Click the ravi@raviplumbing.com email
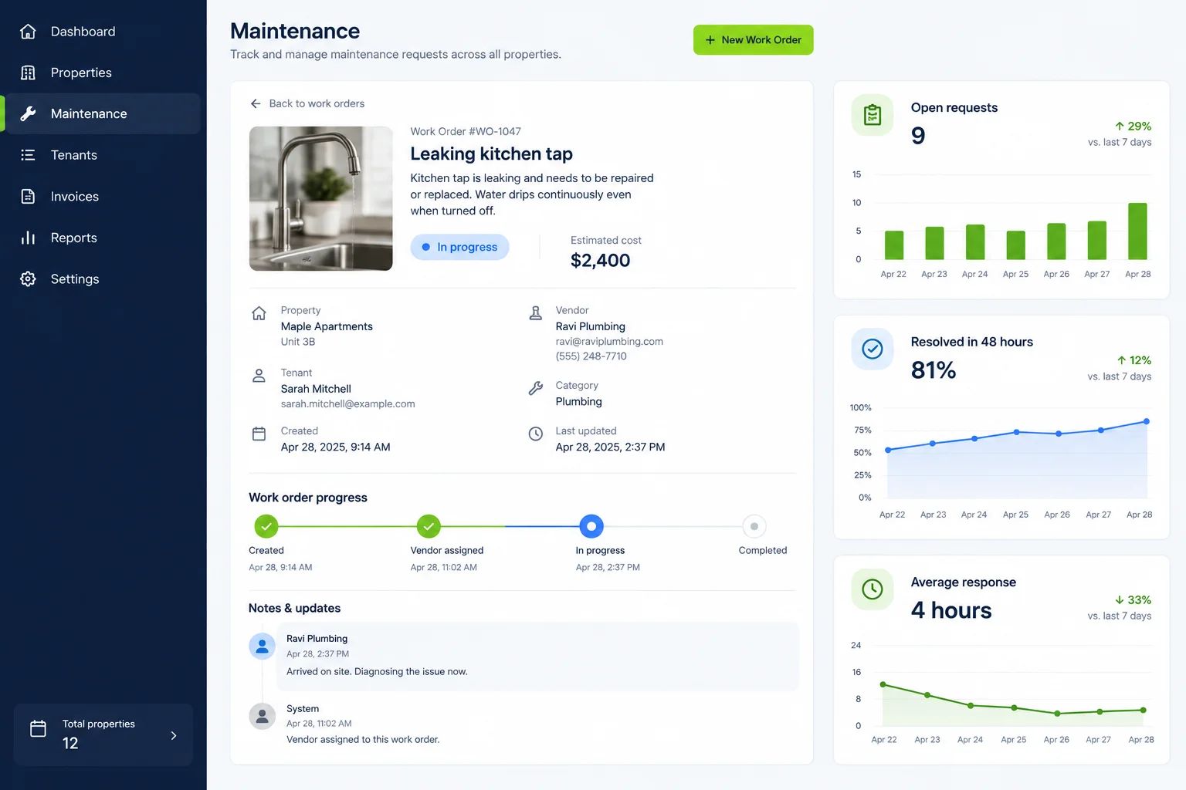This screenshot has height=790, width=1186. tap(609, 342)
